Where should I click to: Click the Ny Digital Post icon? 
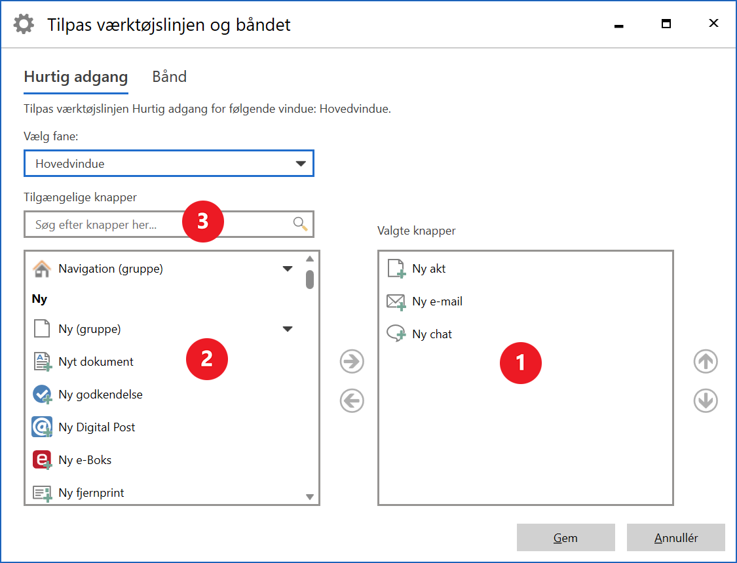click(42, 427)
